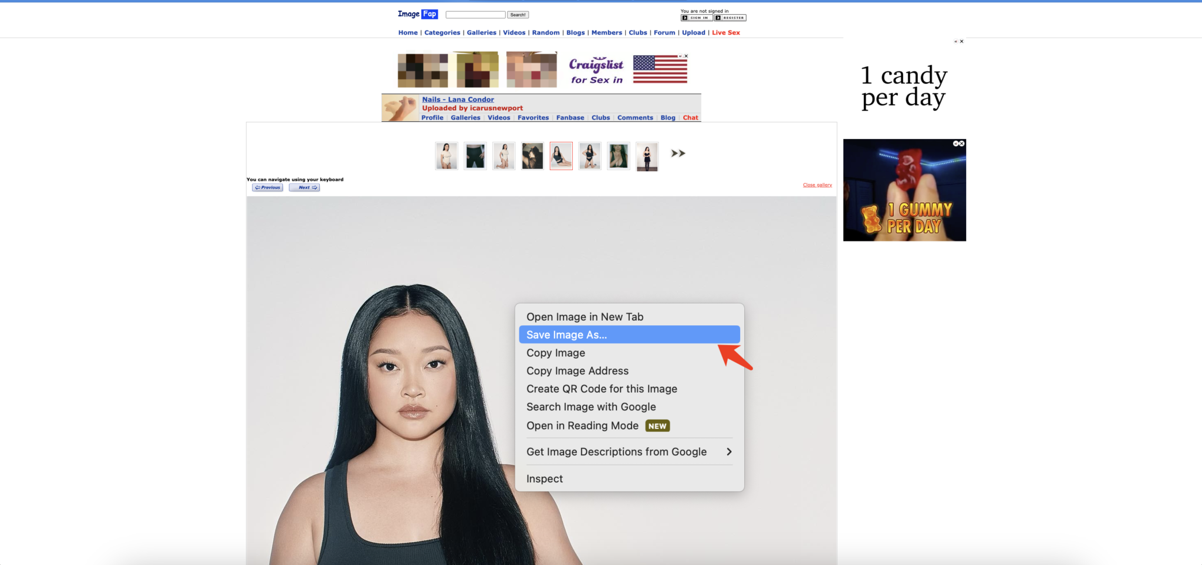Open the uploader's Chat tab
Screen dimensions: 1202x565
pos(690,117)
